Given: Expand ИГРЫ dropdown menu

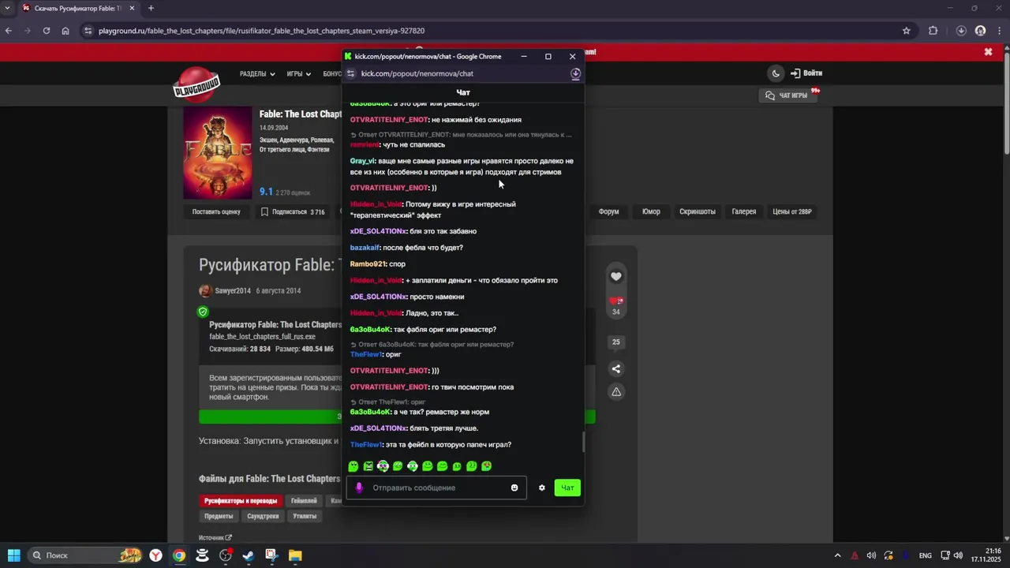Looking at the screenshot, I should (x=298, y=74).
